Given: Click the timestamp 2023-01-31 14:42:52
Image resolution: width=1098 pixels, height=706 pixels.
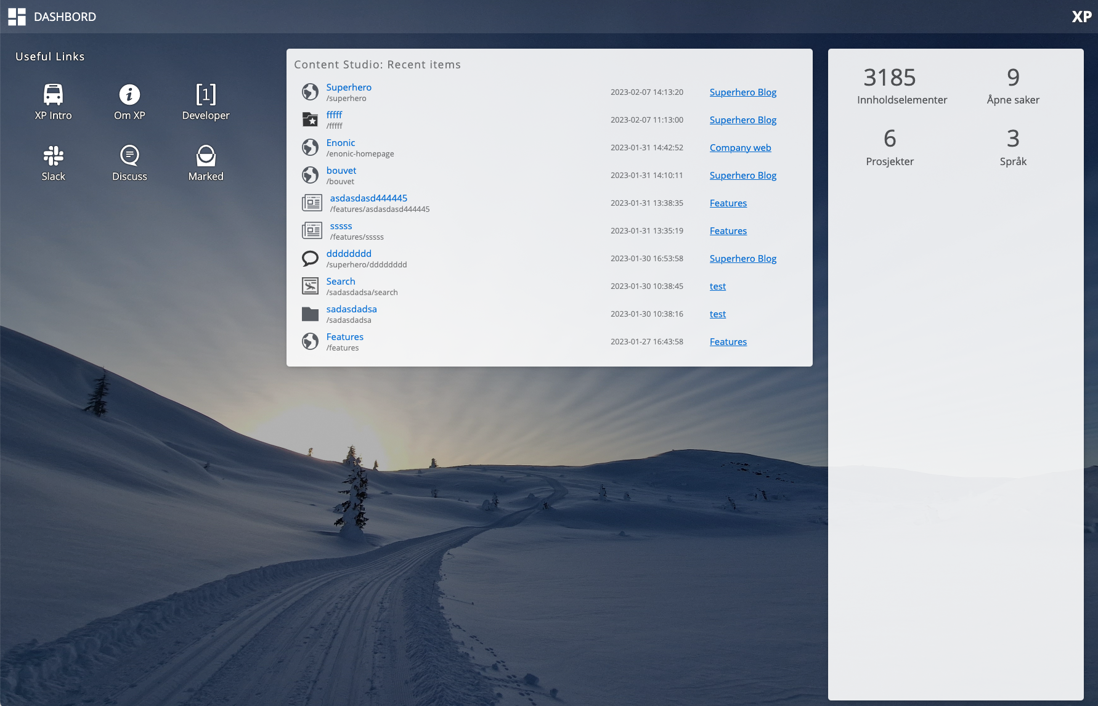Looking at the screenshot, I should (x=646, y=147).
